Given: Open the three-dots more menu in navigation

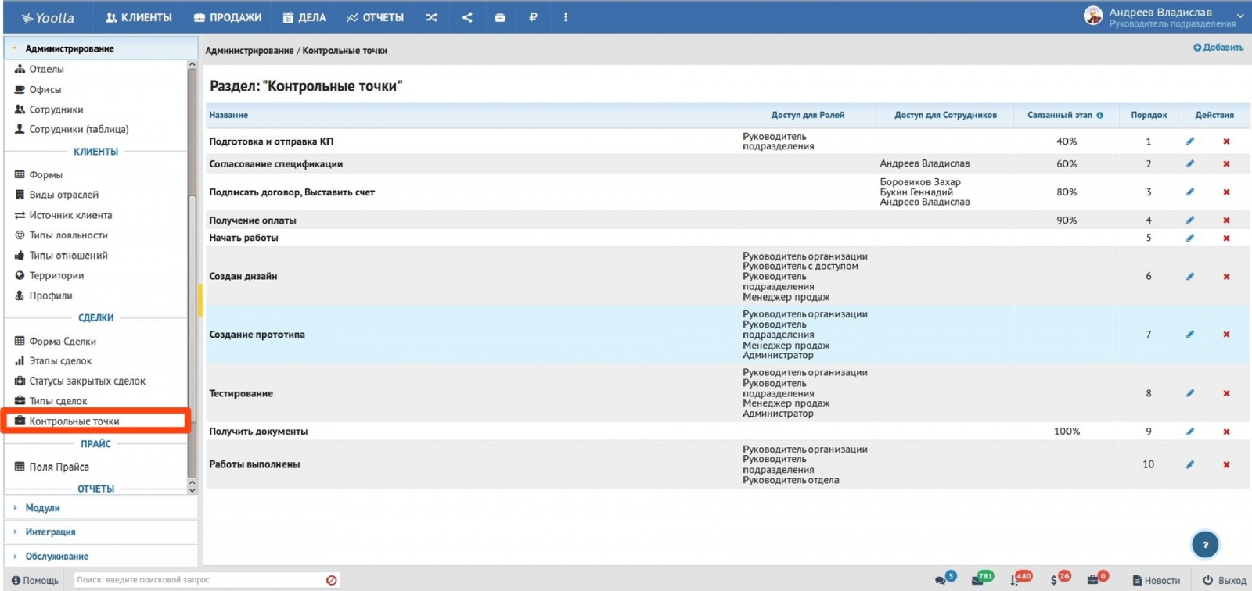Looking at the screenshot, I should [x=566, y=17].
